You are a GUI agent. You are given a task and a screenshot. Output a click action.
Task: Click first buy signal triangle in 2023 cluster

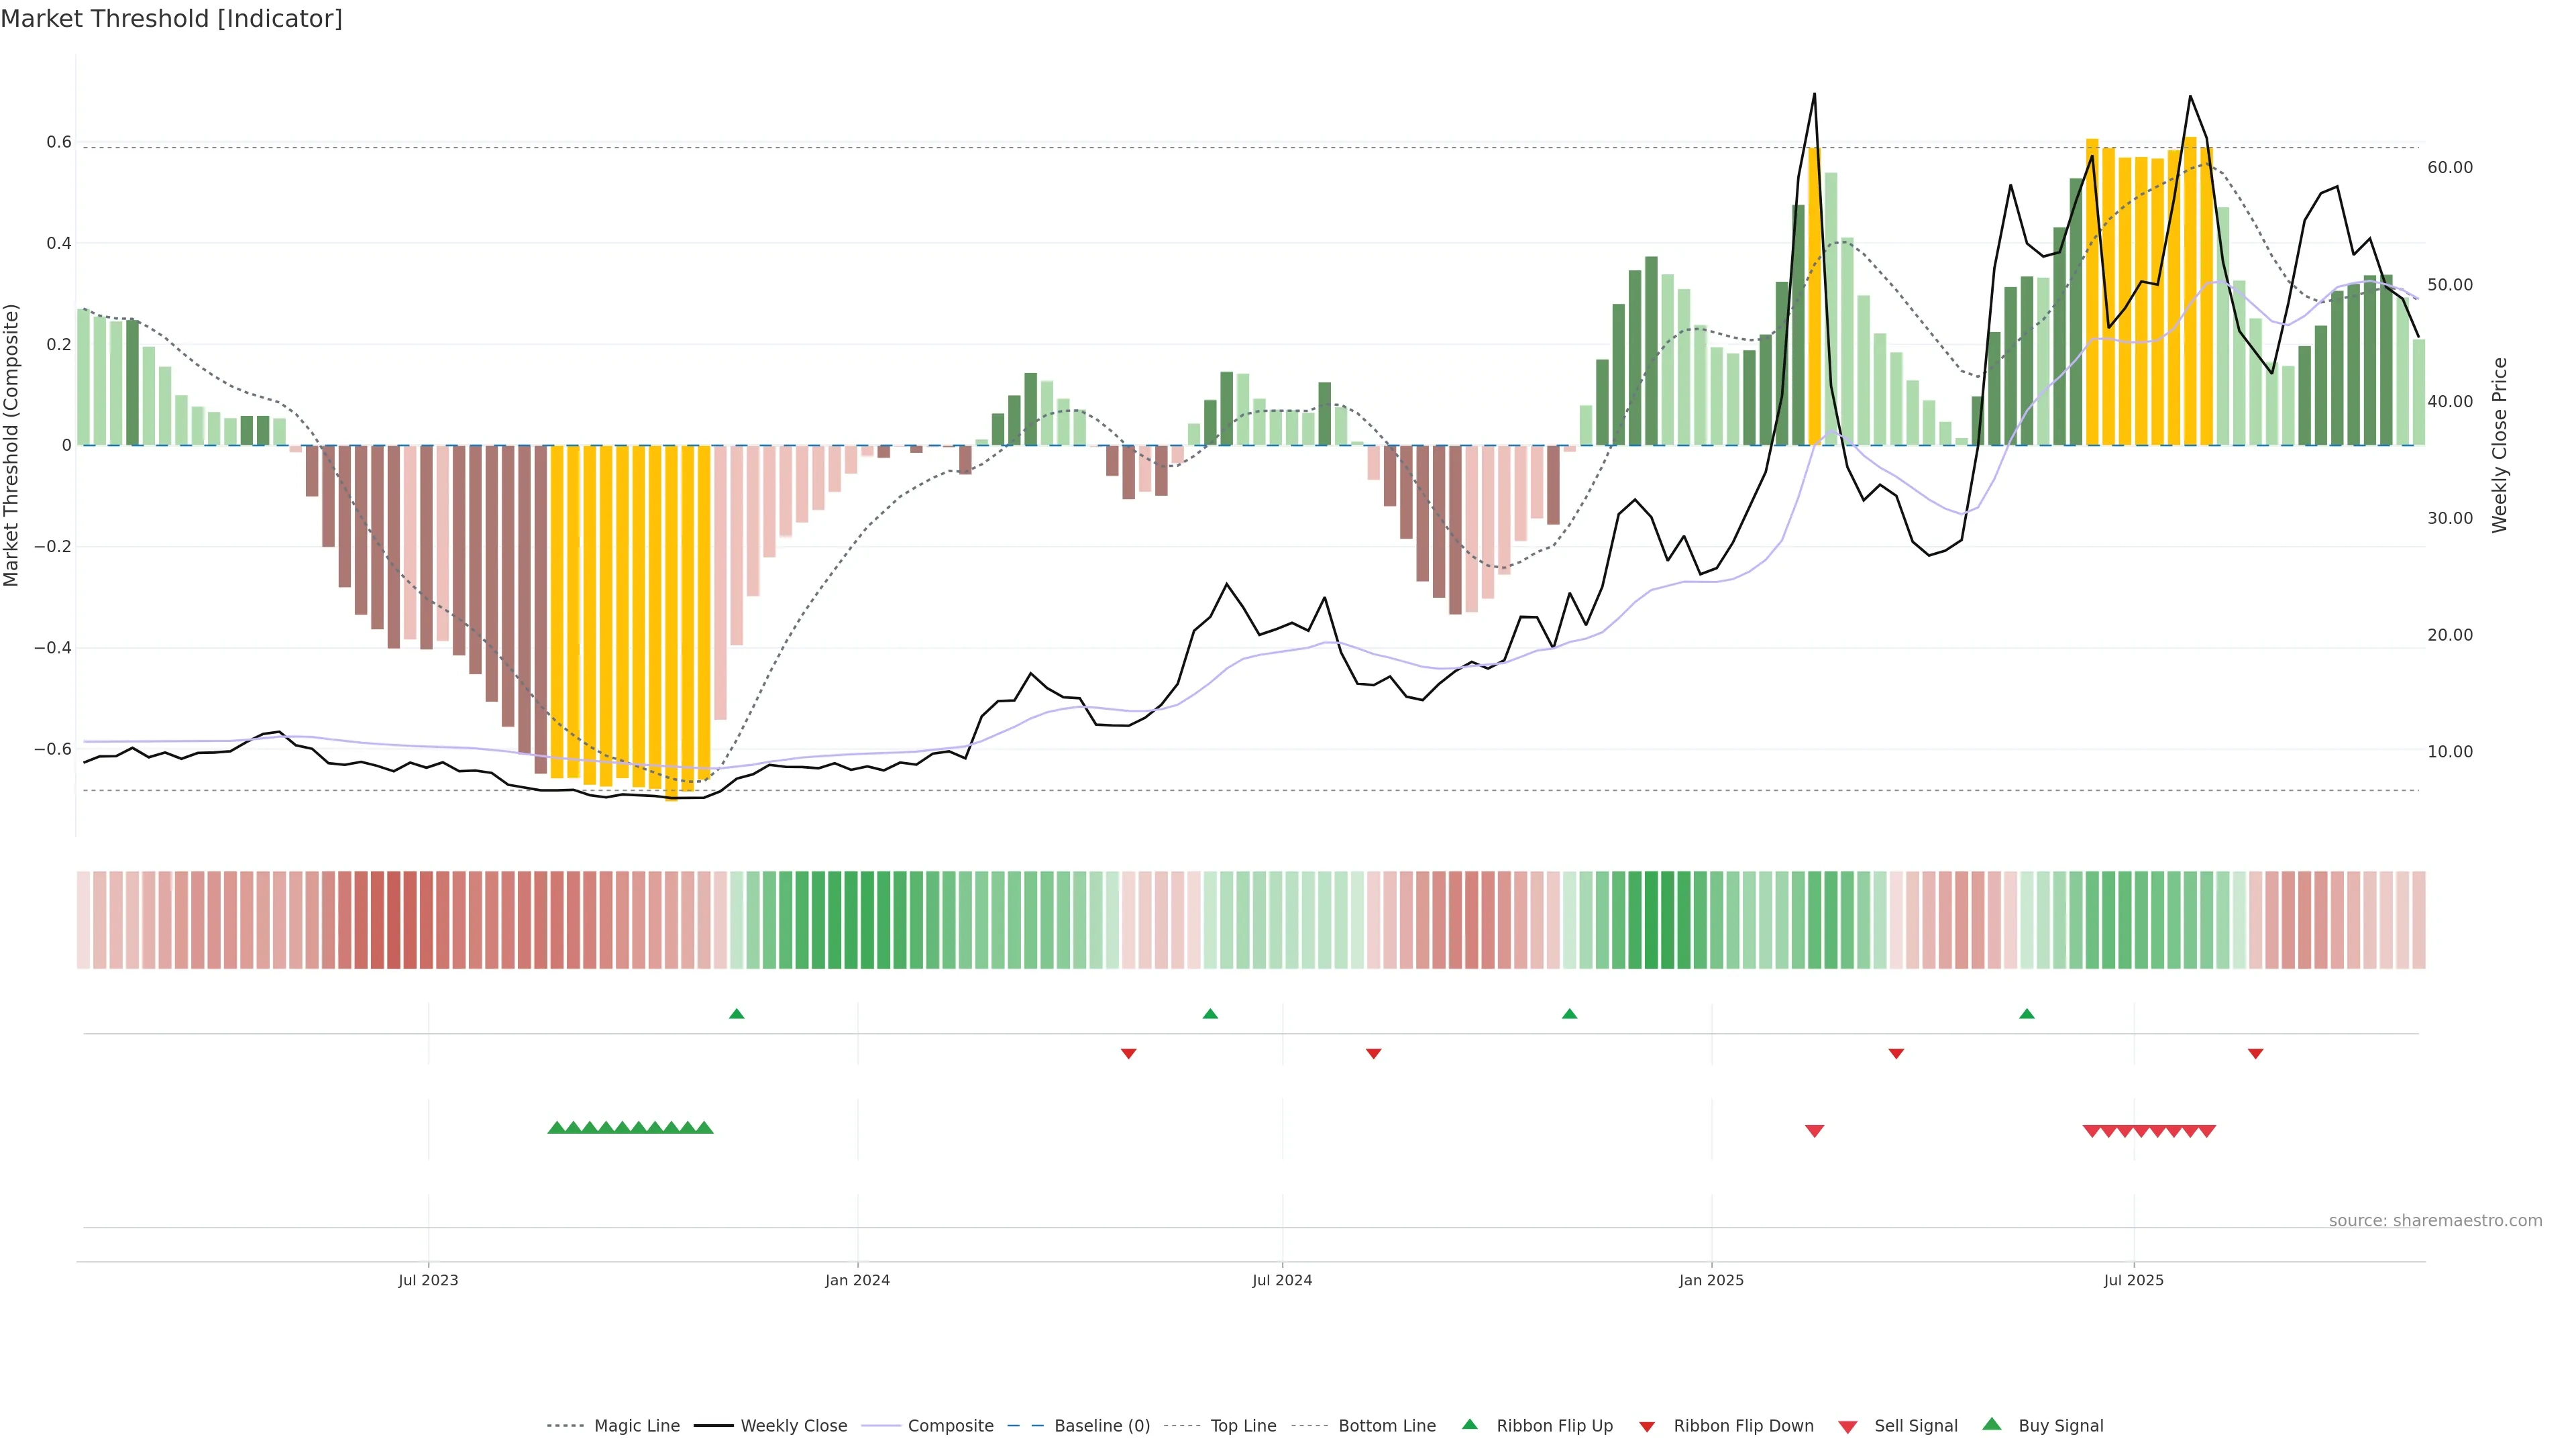pos(557,1128)
